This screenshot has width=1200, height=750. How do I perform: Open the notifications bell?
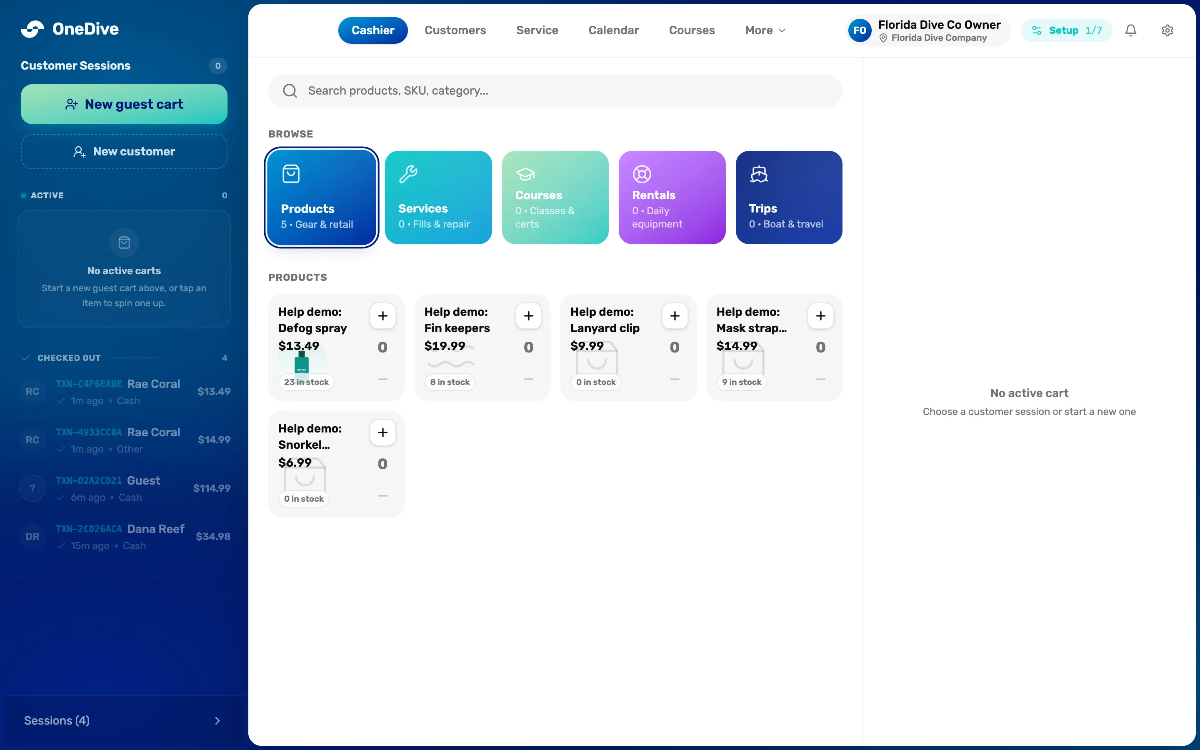pyautogui.click(x=1130, y=30)
